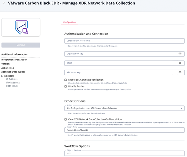Click the 'Integration Type: Action' text
Image resolution: width=187 pixels, height=157 pixels.
coord(14,60)
